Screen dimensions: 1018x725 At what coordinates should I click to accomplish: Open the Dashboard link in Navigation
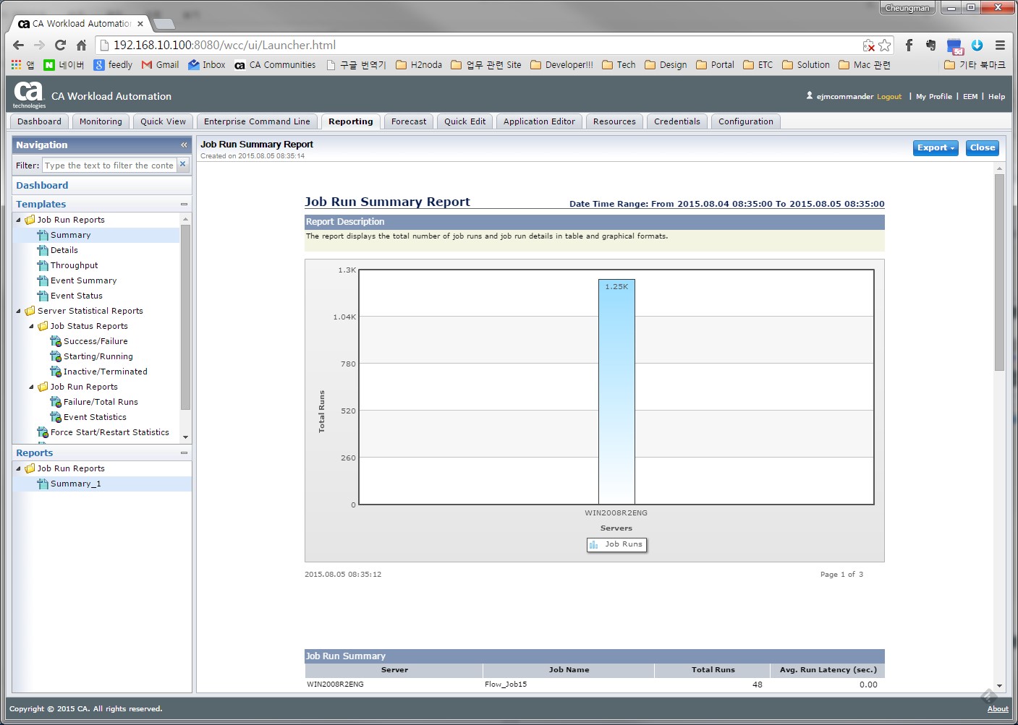coord(42,186)
